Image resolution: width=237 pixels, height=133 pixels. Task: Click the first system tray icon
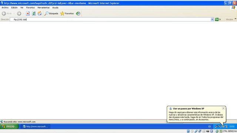point(216,126)
